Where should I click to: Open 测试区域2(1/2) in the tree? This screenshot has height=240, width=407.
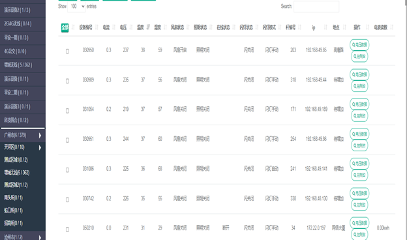pyautogui.click(x=16, y=185)
